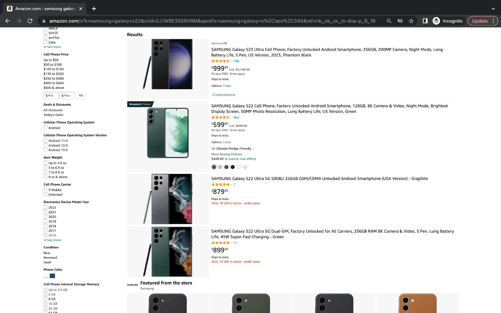Viewport: 501px width, 313px height.
Task: Open the browser side panel icon
Action: tap(425, 21)
